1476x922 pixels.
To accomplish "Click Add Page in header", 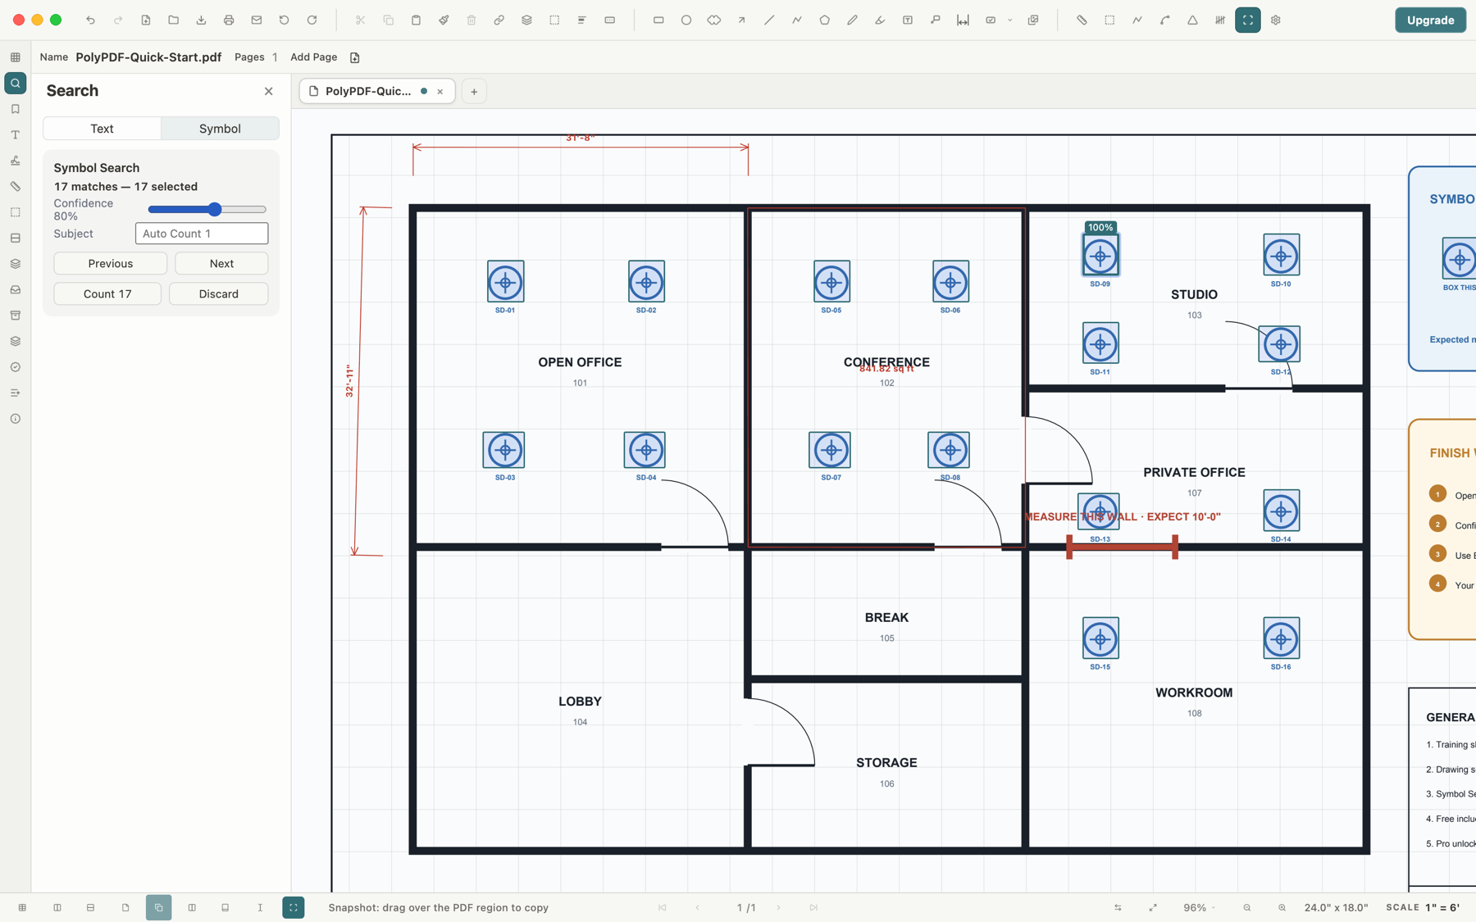I will click(313, 57).
